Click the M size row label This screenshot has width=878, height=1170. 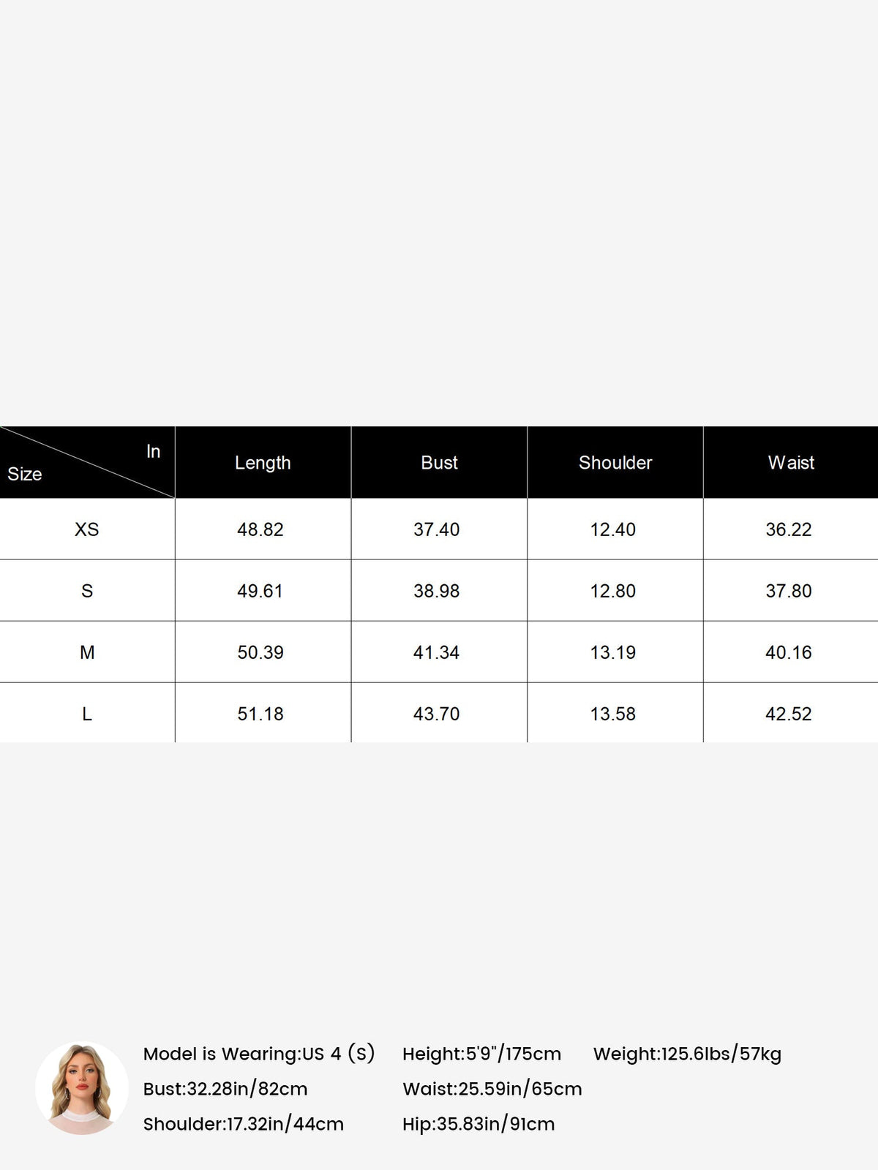click(87, 652)
